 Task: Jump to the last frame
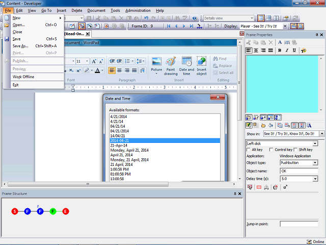pos(192,26)
